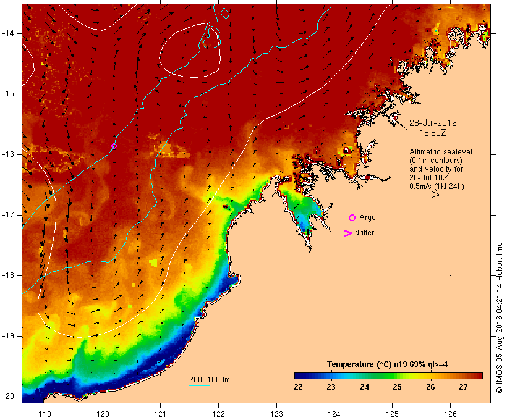This screenshot has width=507, height=420.
Task: Click colorbar tick label 25
Action: tap(398, 387)
